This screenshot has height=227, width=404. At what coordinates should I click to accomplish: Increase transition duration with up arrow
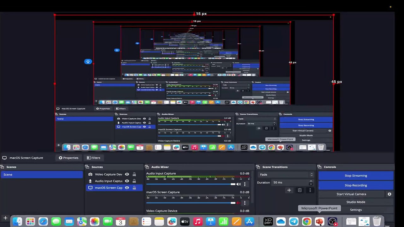[311, 181]
